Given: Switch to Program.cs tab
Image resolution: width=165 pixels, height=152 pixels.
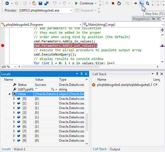Looking at the screenshot, I should coord(141,19).
